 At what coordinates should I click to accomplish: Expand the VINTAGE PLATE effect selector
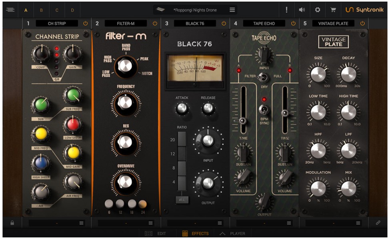pos(333,24)
